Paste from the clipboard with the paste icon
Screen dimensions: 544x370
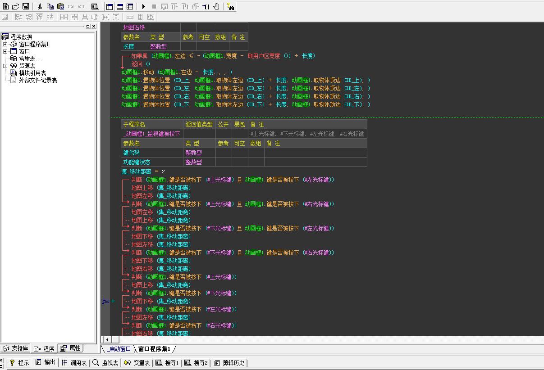coord(60,6)
